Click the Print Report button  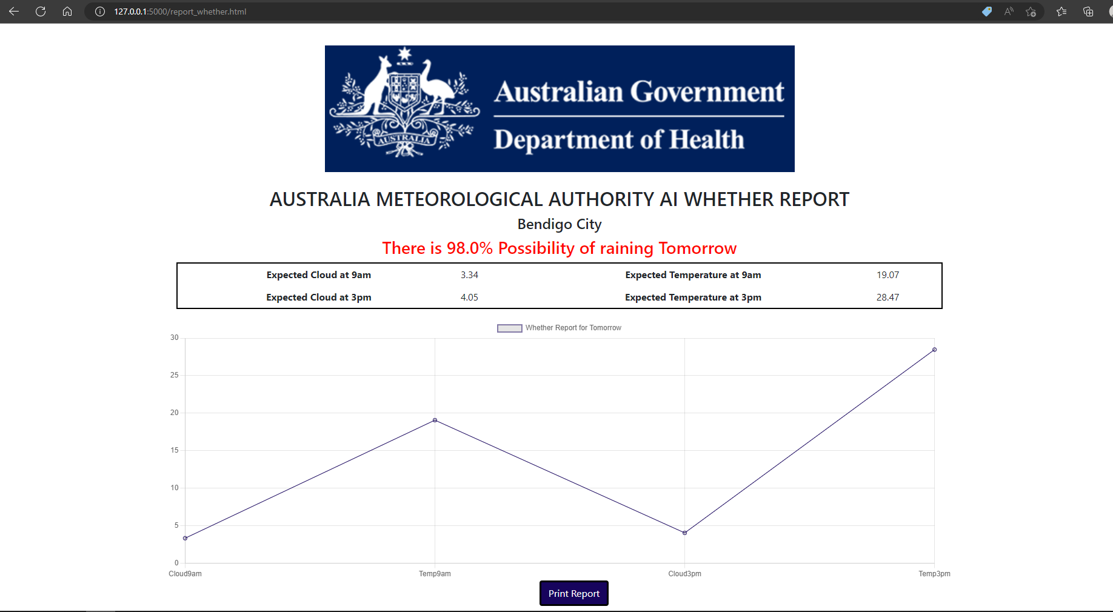(573, 593)
